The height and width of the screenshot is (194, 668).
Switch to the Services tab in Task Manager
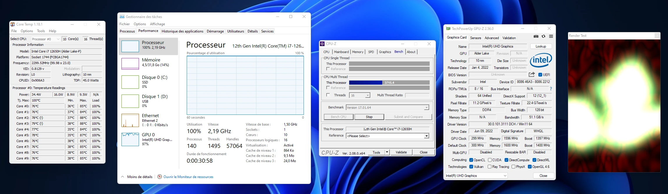tap(267, 31)
